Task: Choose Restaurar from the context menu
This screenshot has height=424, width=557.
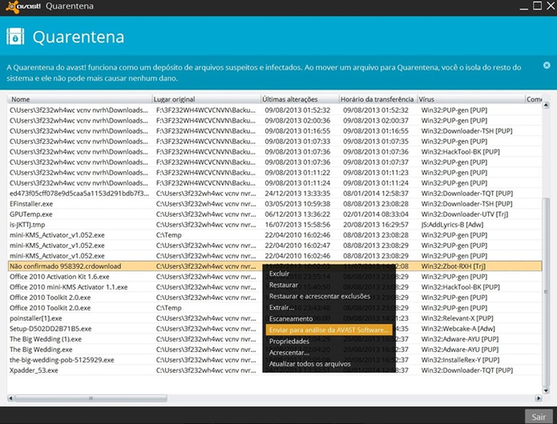Action: click(284, 285)
